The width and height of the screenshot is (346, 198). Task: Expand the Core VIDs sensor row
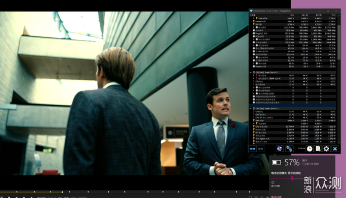(x=254, y=18)
